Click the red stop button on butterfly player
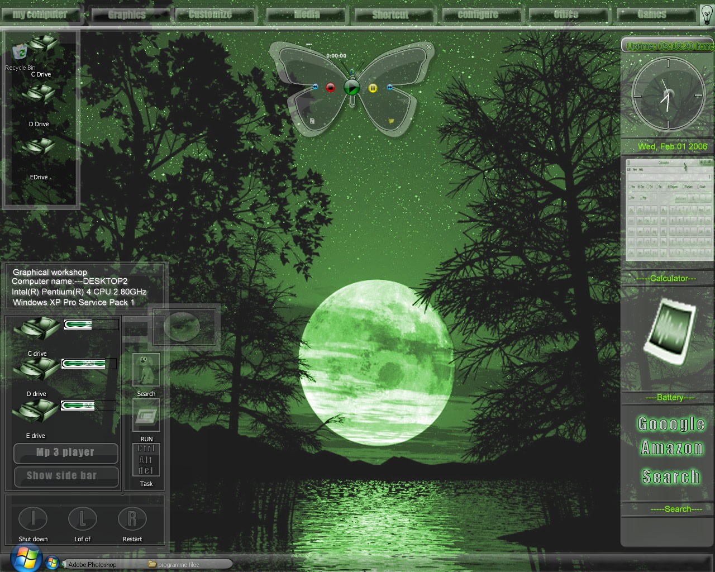715x572 pixels. [330, 88]
